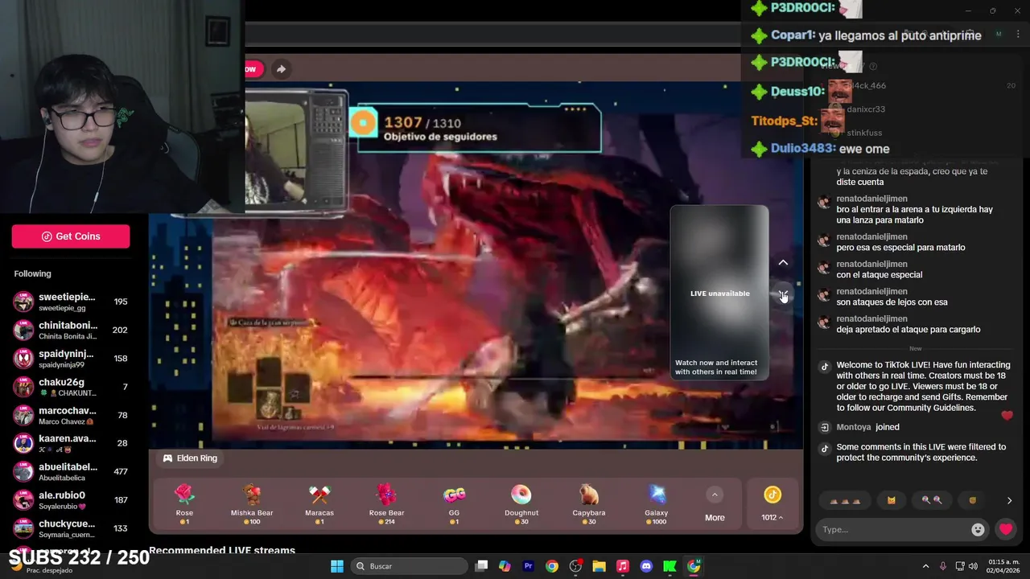Viewport: 1030px width, 579px height.
Task: Send the GG gift
Action: (454, 504)
